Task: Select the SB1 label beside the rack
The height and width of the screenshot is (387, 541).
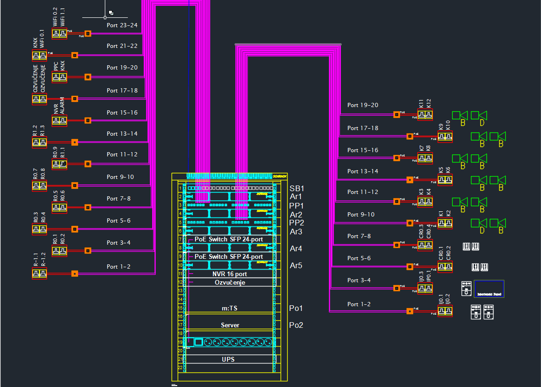Action: pyautogui.click(x=297, y=188)
